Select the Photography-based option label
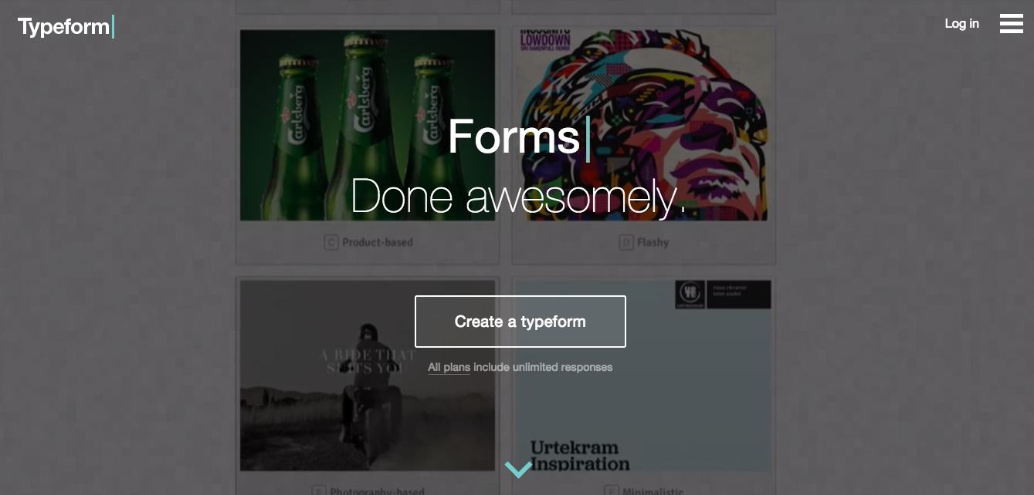This screenshot has height=495, width=1034. pos(376,490)
